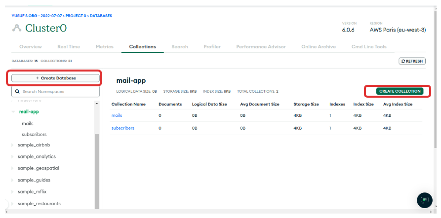441x218 pixels.
Task: Expand the sample_airbnb database
Action: click(x=13, y=145)
